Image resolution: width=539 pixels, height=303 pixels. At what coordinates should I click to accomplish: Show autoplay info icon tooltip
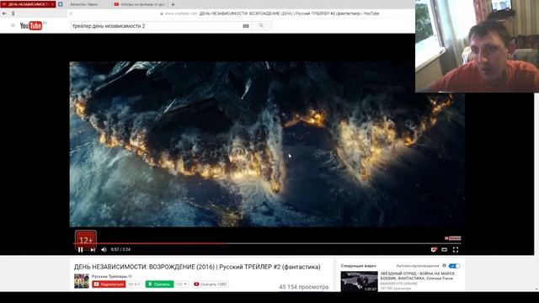[444, 266]
